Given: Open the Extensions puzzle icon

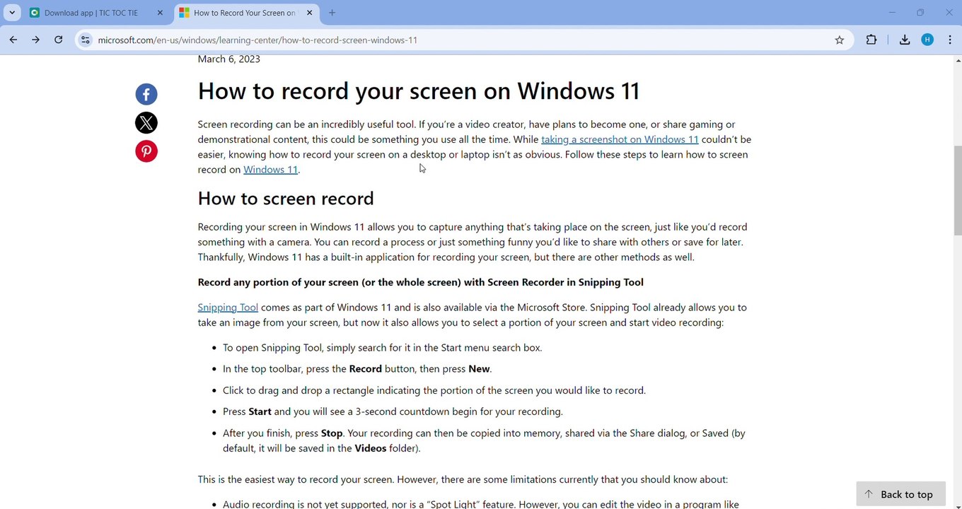Looking at the screenshot, I should click(x=871, y=40).
